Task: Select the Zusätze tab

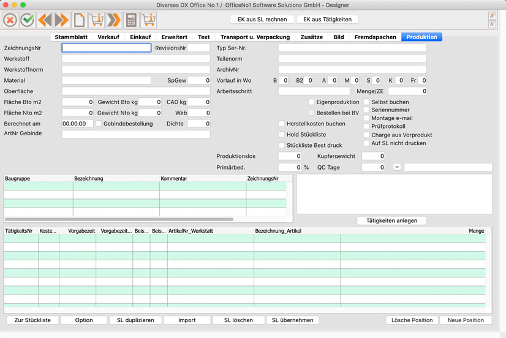Action: [311, 37]
